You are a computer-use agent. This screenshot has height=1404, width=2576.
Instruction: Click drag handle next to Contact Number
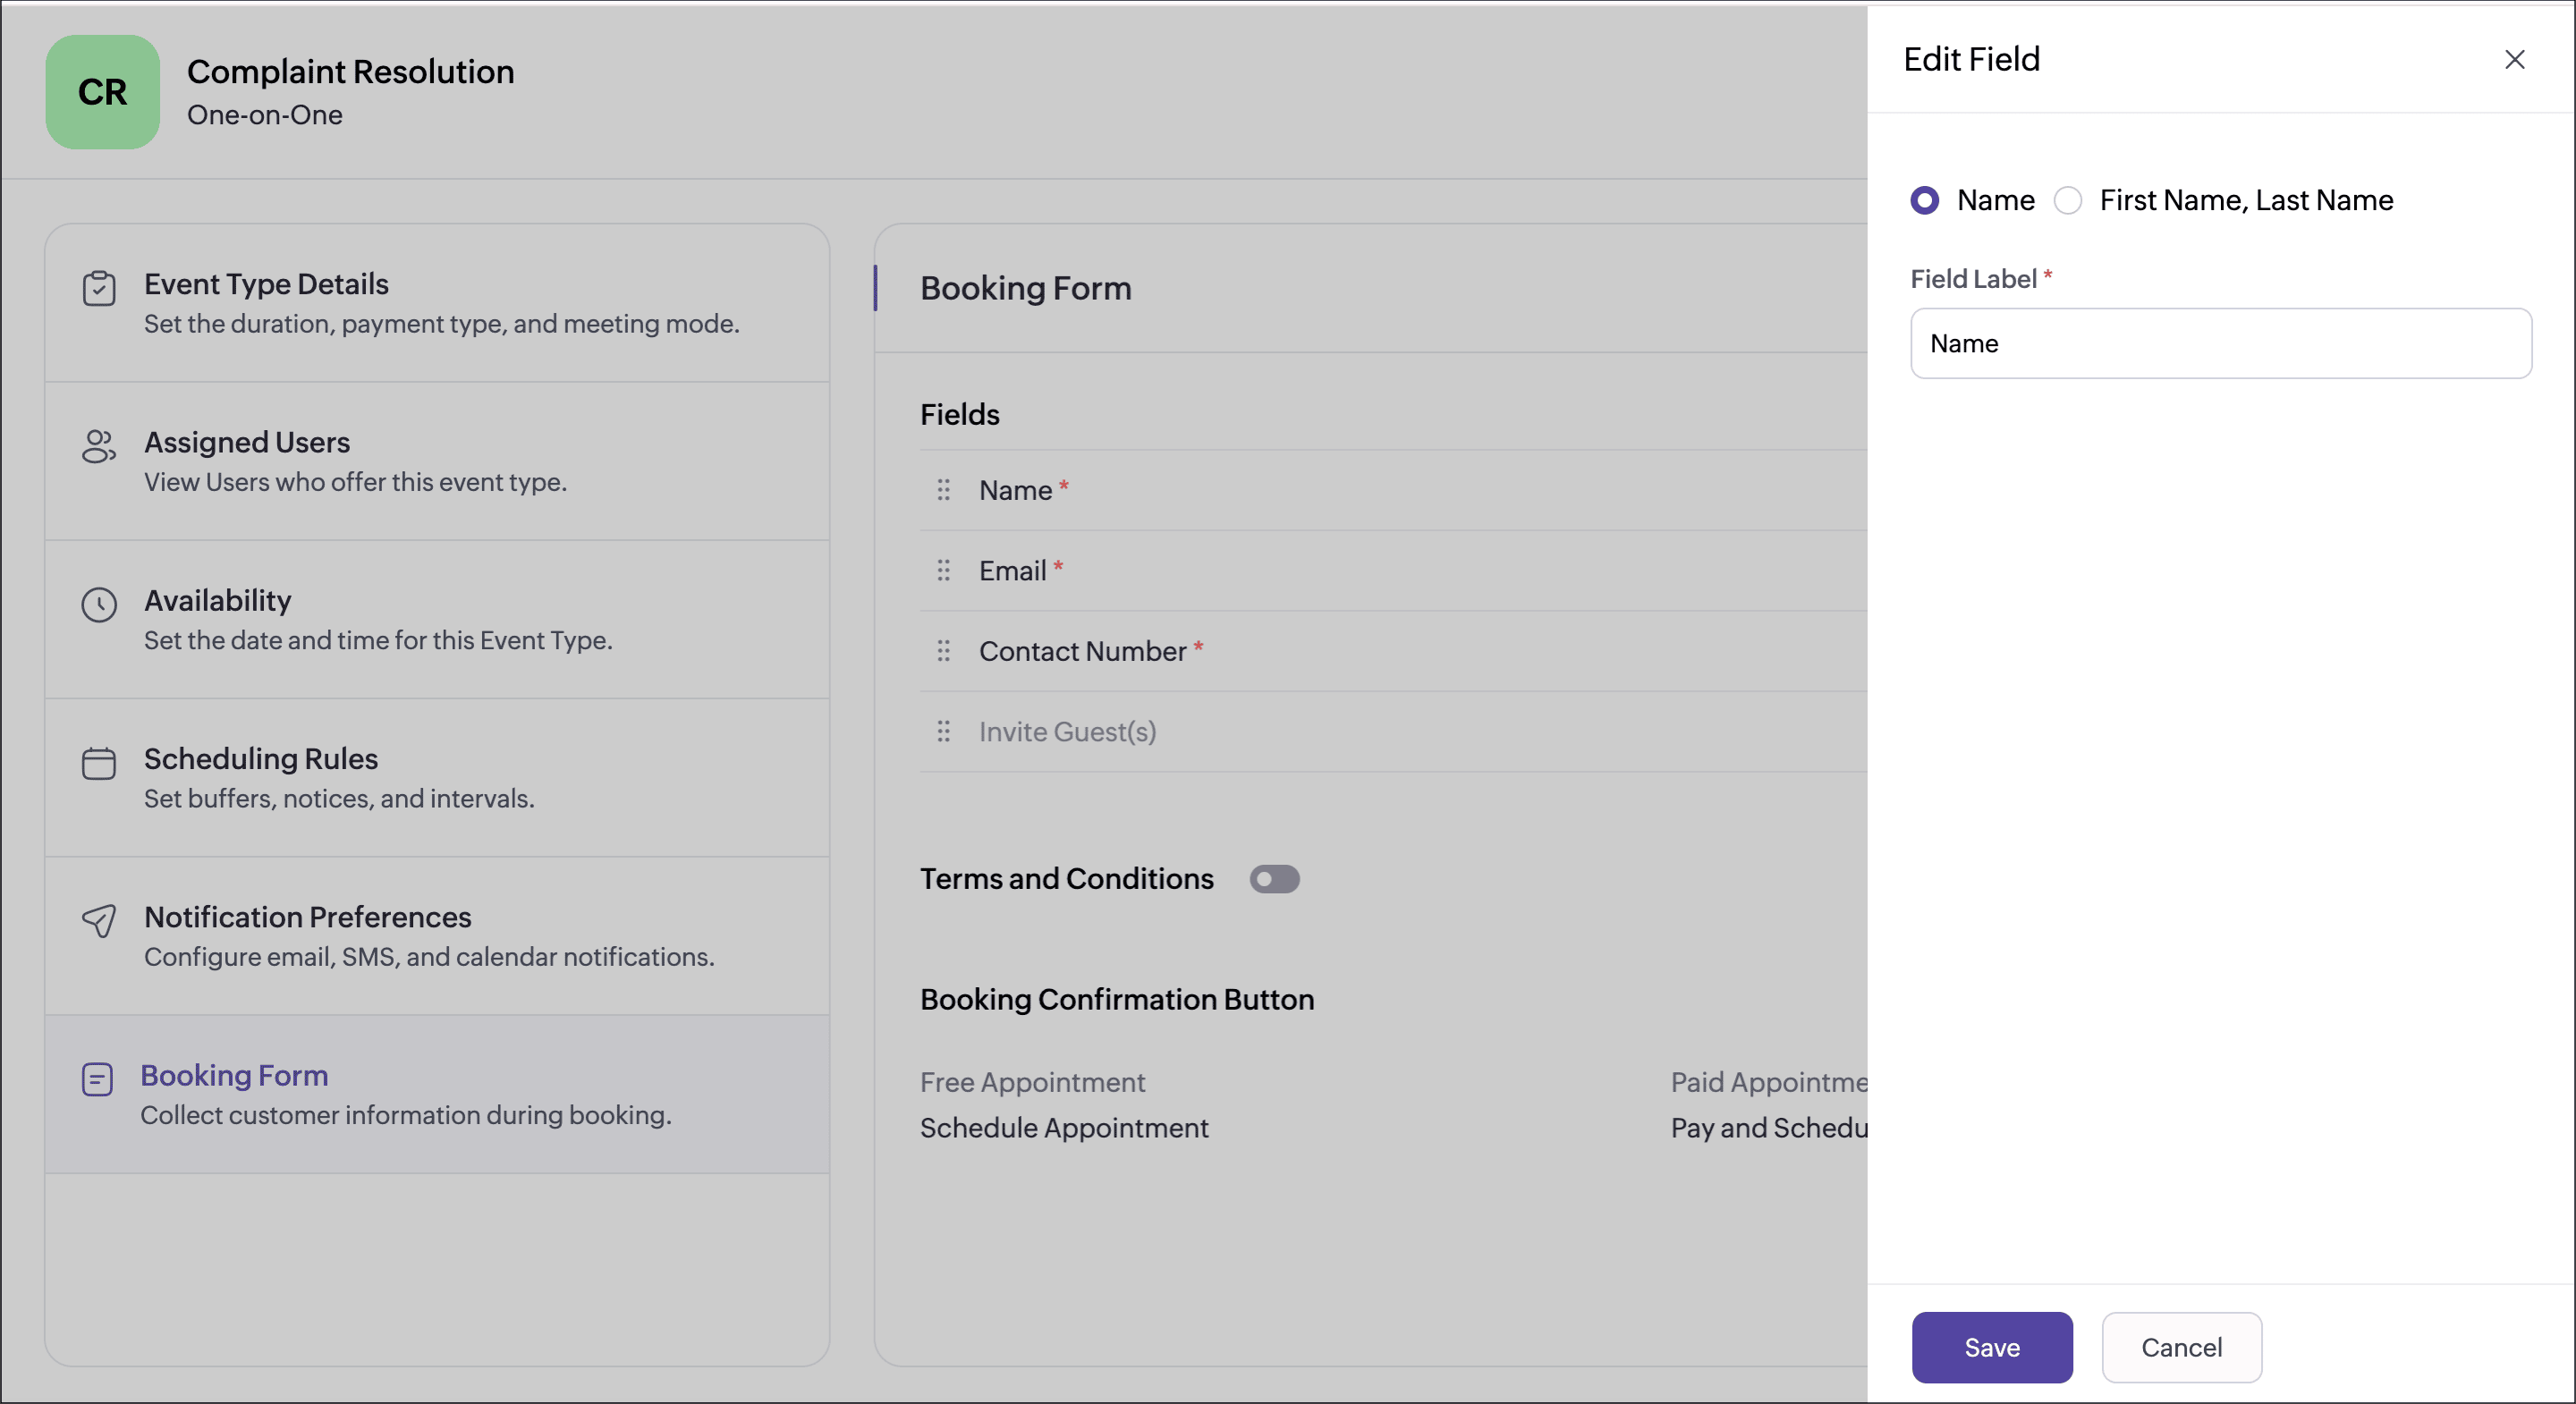click(x=943, y=651)
